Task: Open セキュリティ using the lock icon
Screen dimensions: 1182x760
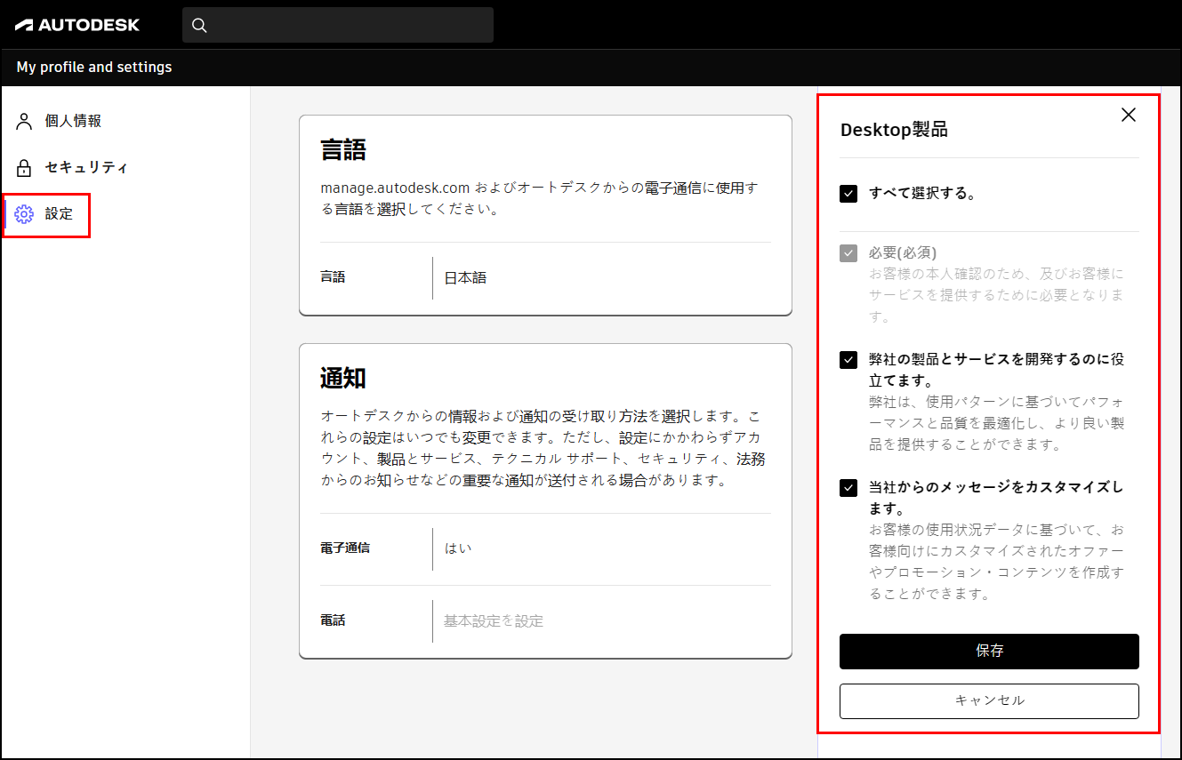Action: [x=24, y=166]
